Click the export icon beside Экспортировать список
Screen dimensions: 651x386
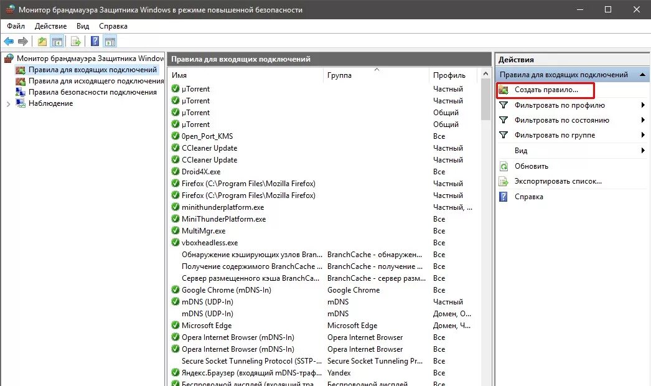pyautogui.click(x=503, y=181)
